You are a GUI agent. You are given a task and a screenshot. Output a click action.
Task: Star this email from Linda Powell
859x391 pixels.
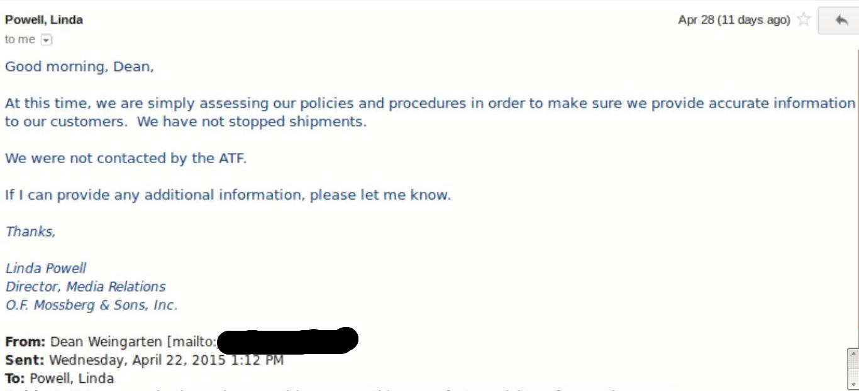(x=803, y=19)
